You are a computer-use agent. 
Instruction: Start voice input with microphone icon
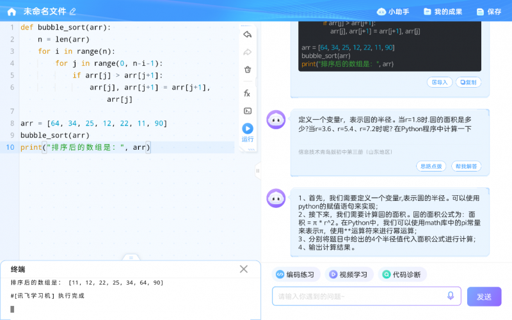tap(451, 296)
